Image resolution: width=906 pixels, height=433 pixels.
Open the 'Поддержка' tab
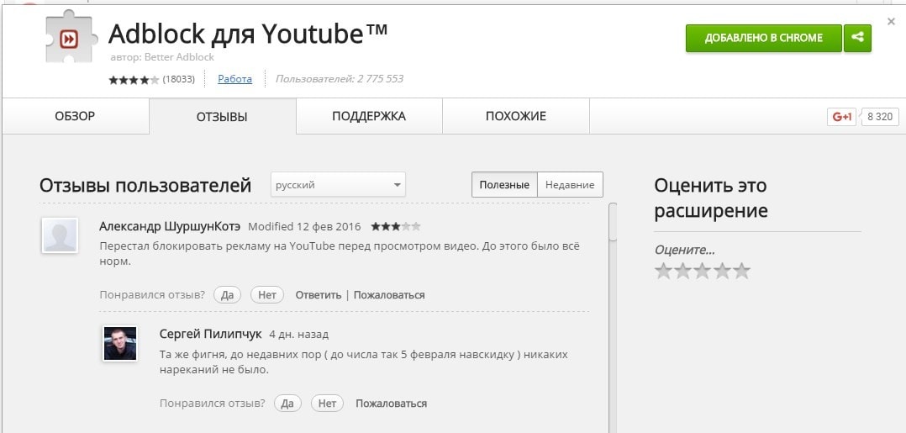pos(369,116)
